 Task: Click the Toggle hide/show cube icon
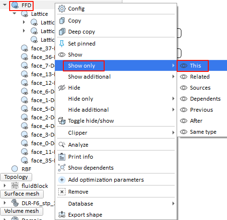(x=62, y=121)
